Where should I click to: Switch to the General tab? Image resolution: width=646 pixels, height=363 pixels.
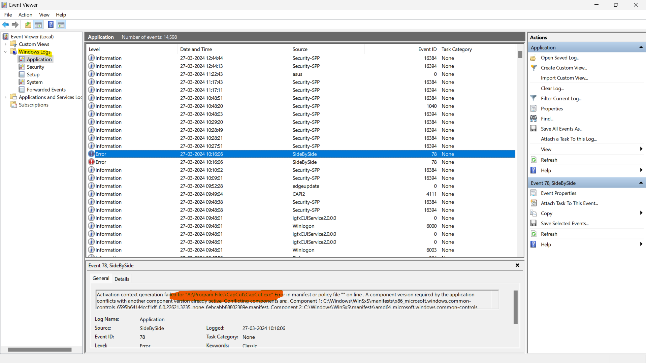click(101, 278)
